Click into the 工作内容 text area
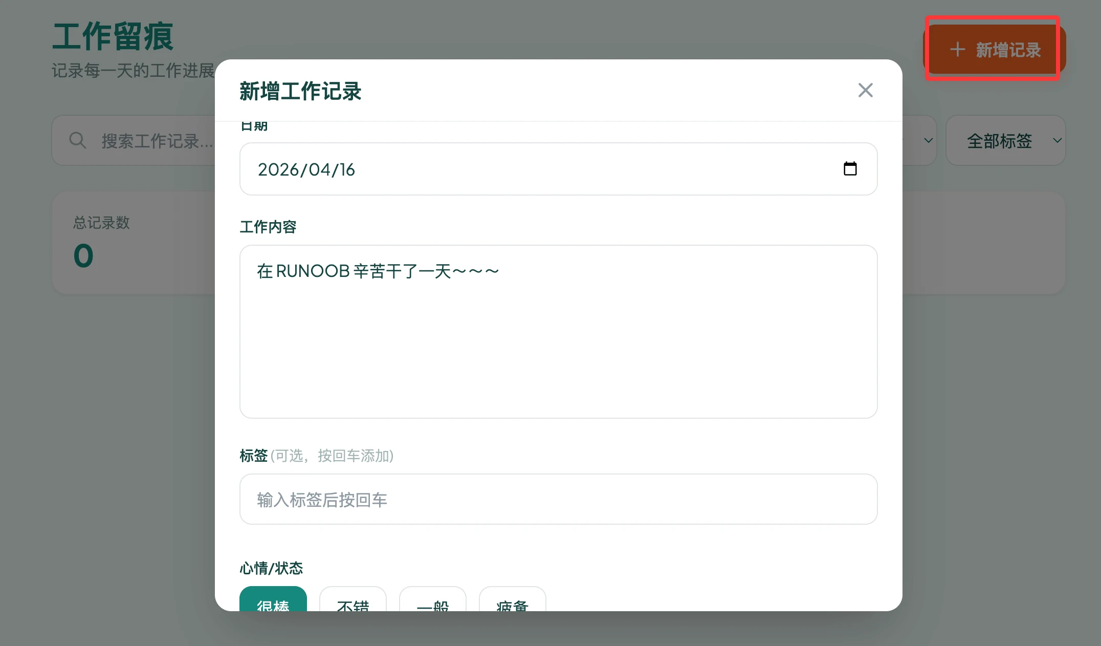 point(558,332)
